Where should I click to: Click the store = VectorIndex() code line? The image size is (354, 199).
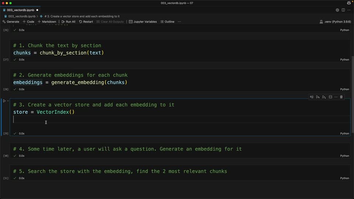coord(44,112)
